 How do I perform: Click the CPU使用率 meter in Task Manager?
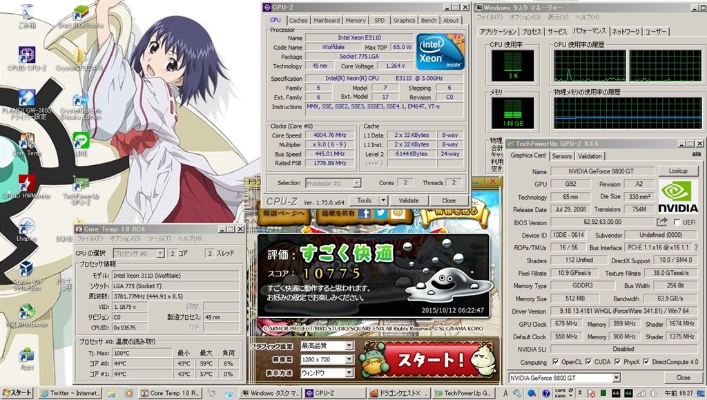coord(513,66)
